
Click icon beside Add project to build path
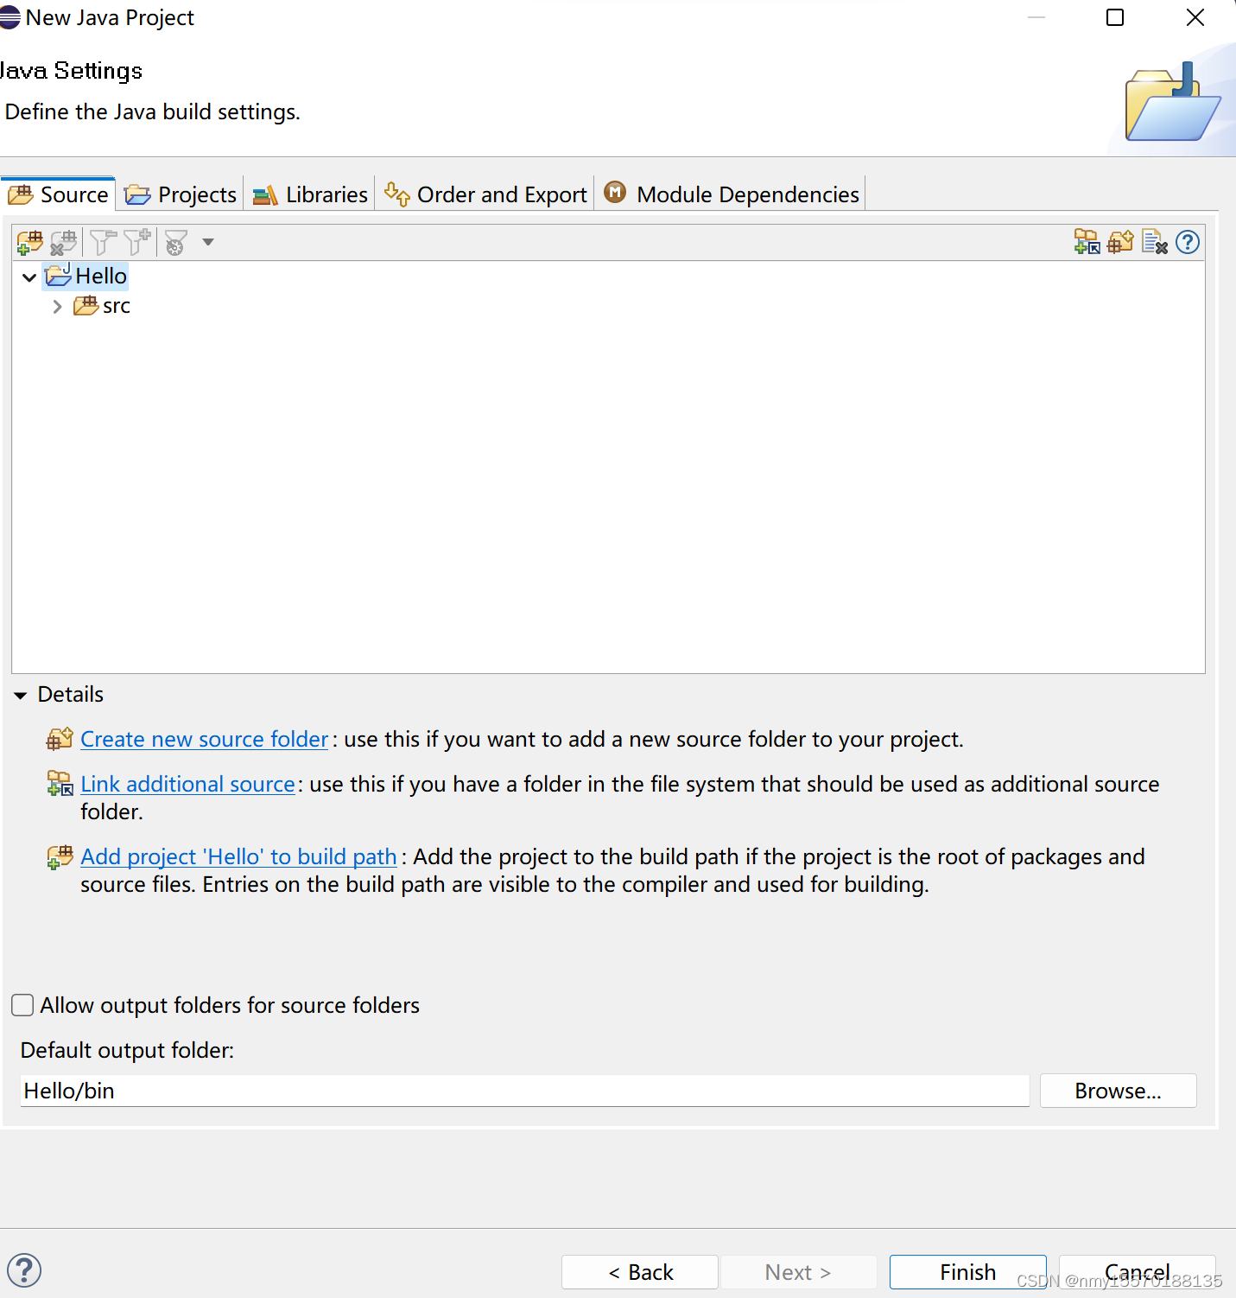click(x=60, y=856)
